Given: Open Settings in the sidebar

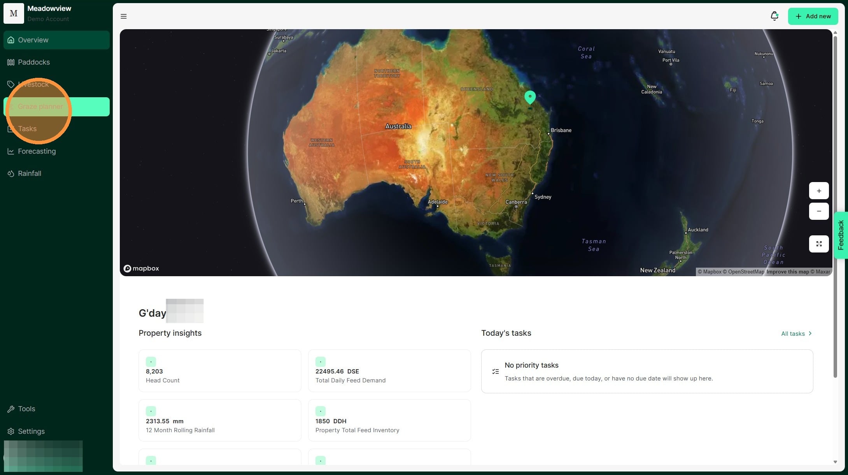Looking at the screenshot, I should [31, 431].
